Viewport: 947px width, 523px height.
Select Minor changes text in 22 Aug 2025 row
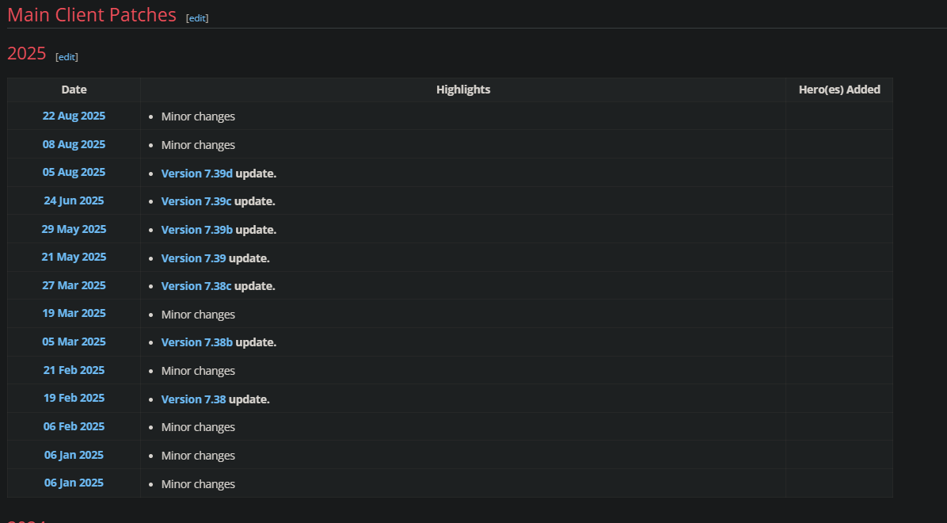point(198,116)
